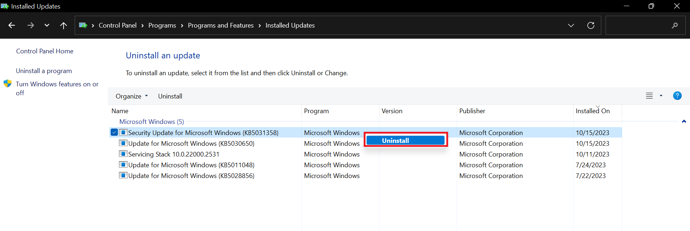The image size is (690, 231).
Task: Open help with the question mark icon
Action: coord(677,96)
